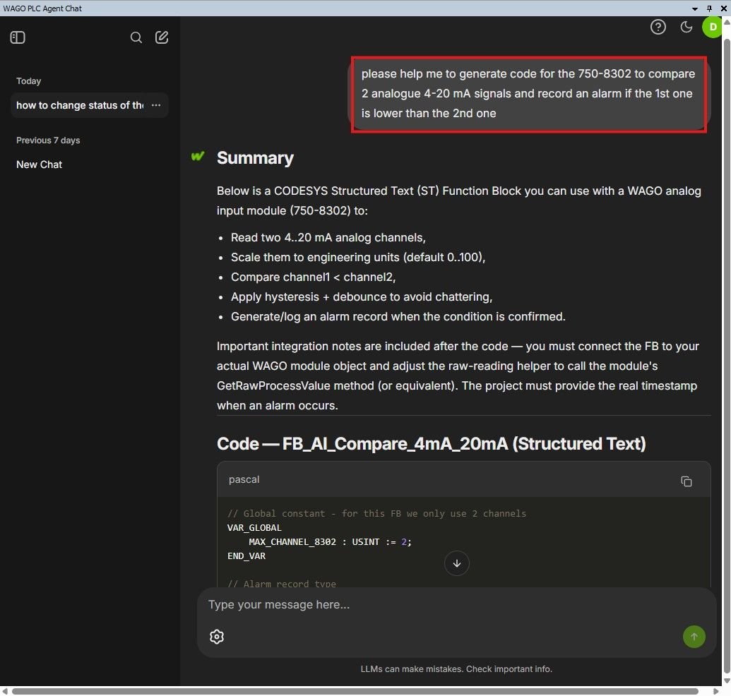Screen dimensions: 731x696
Task: Click the 'END_VAR' code line
Action: point(246,556)
